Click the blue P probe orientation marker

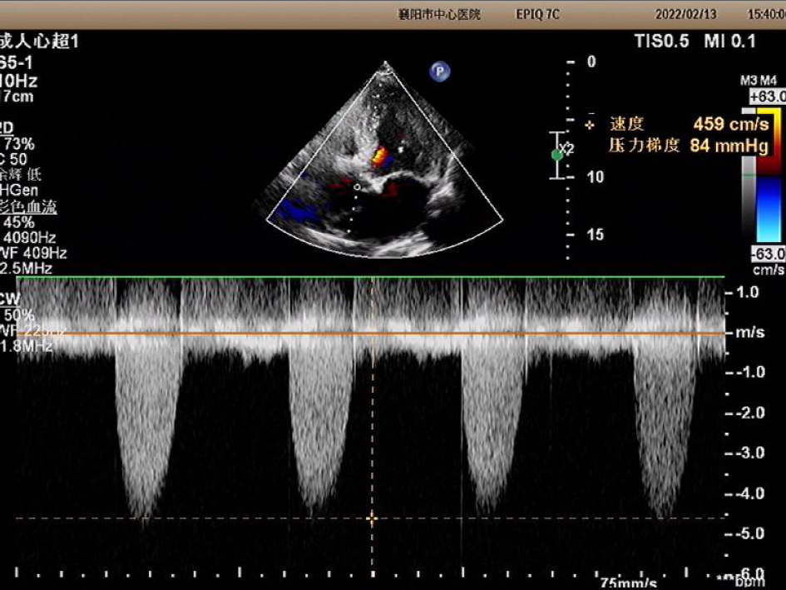439,72
